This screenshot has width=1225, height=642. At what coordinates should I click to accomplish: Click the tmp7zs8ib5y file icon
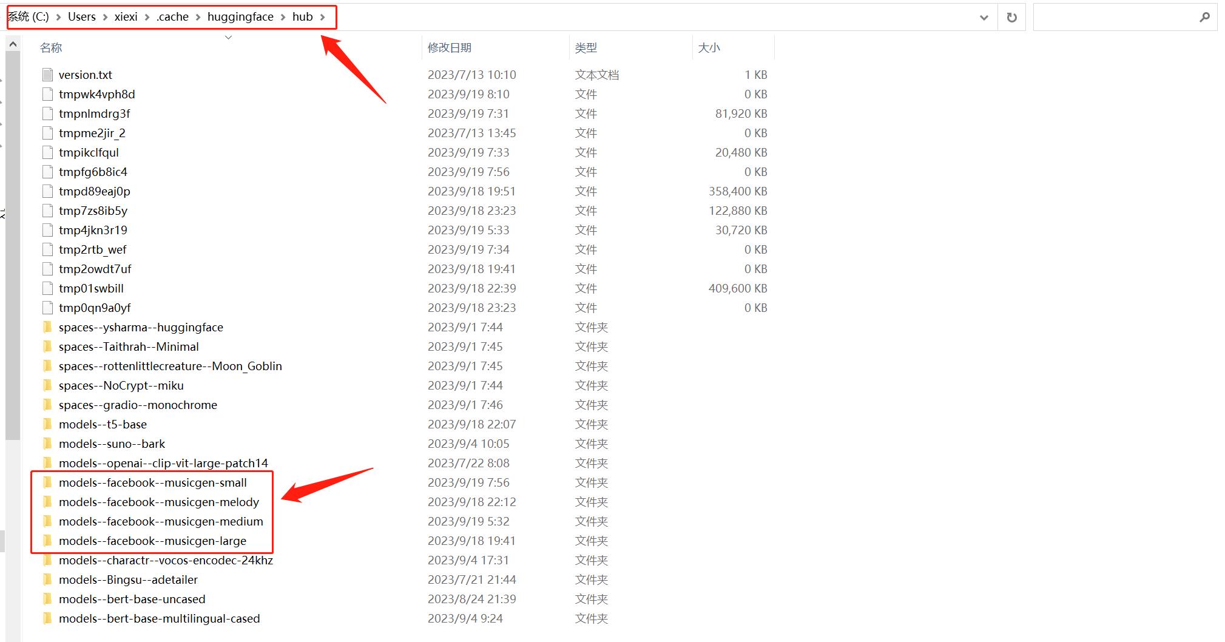pos(48,211)
